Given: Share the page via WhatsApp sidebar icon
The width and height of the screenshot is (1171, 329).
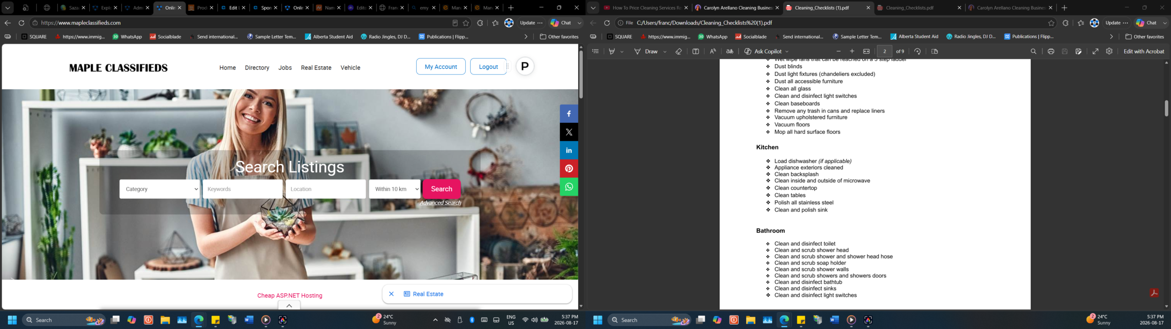Looking at the screenshot, I should 569,187.
